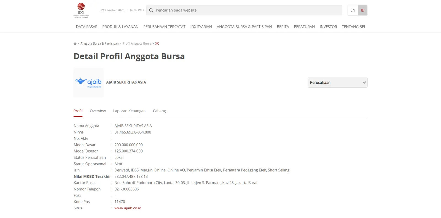Click AJAIB SEKURITAS ASIA title beside the logo
441x218 pixels.
[126, 82]
